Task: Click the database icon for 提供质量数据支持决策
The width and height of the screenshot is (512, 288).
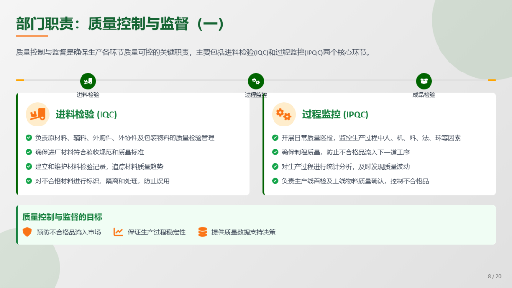Action: 202,232
